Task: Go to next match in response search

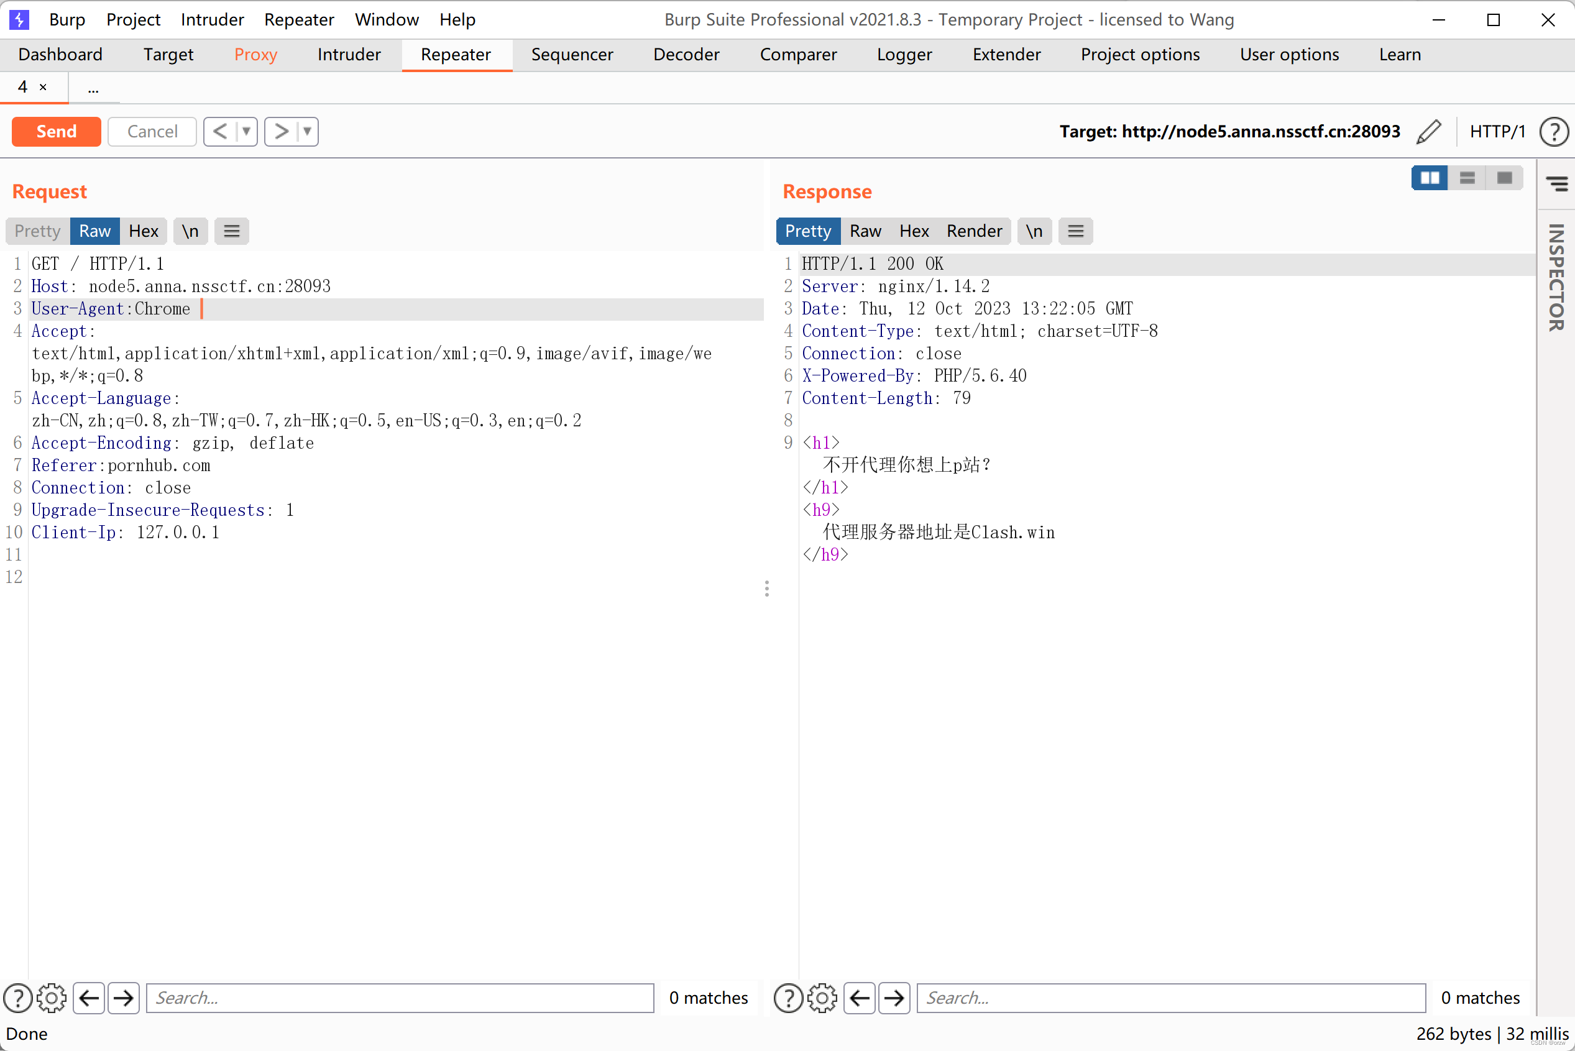Action: (x=894, y=998)
